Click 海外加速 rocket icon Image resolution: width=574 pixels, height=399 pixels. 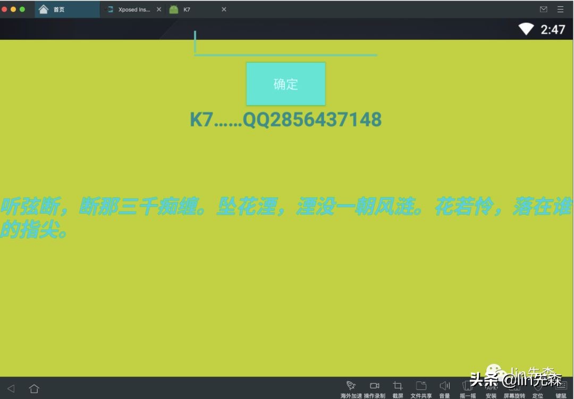click(x=351, y=389)
